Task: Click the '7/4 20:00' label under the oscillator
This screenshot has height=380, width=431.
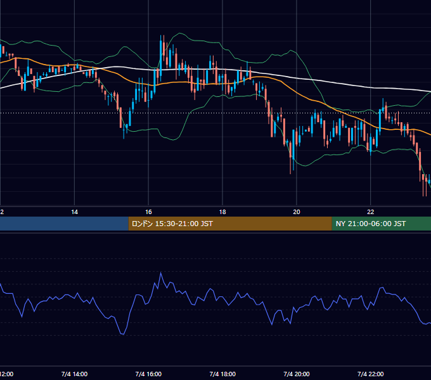Action: click(297, 374)
